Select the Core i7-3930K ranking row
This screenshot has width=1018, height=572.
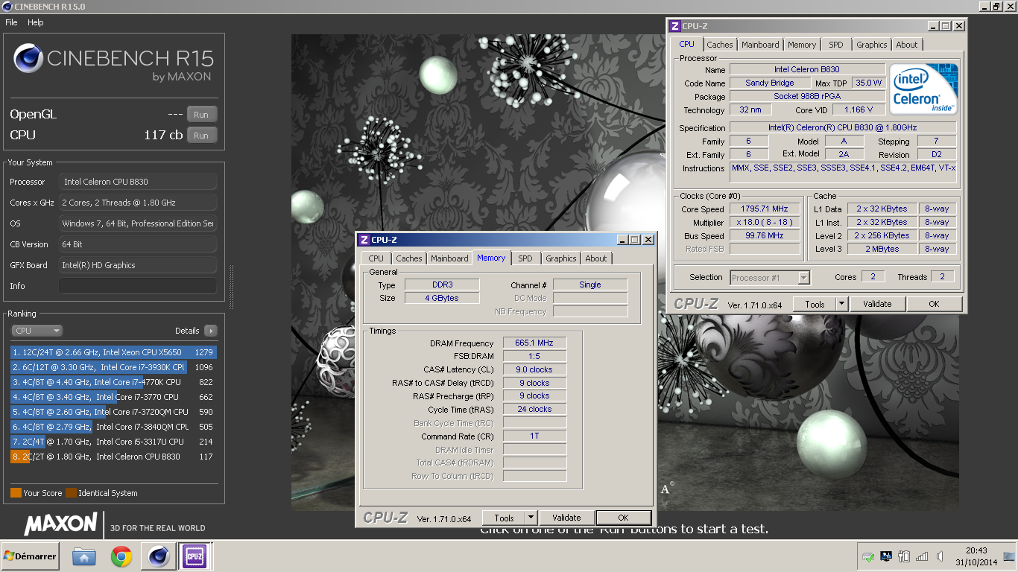click(x=113, y=367)
